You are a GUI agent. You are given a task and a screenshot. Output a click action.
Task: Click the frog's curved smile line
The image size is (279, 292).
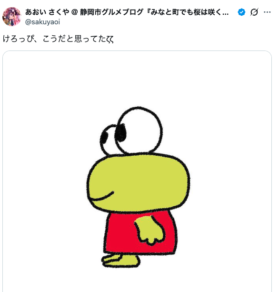click(x=101, y=197)
